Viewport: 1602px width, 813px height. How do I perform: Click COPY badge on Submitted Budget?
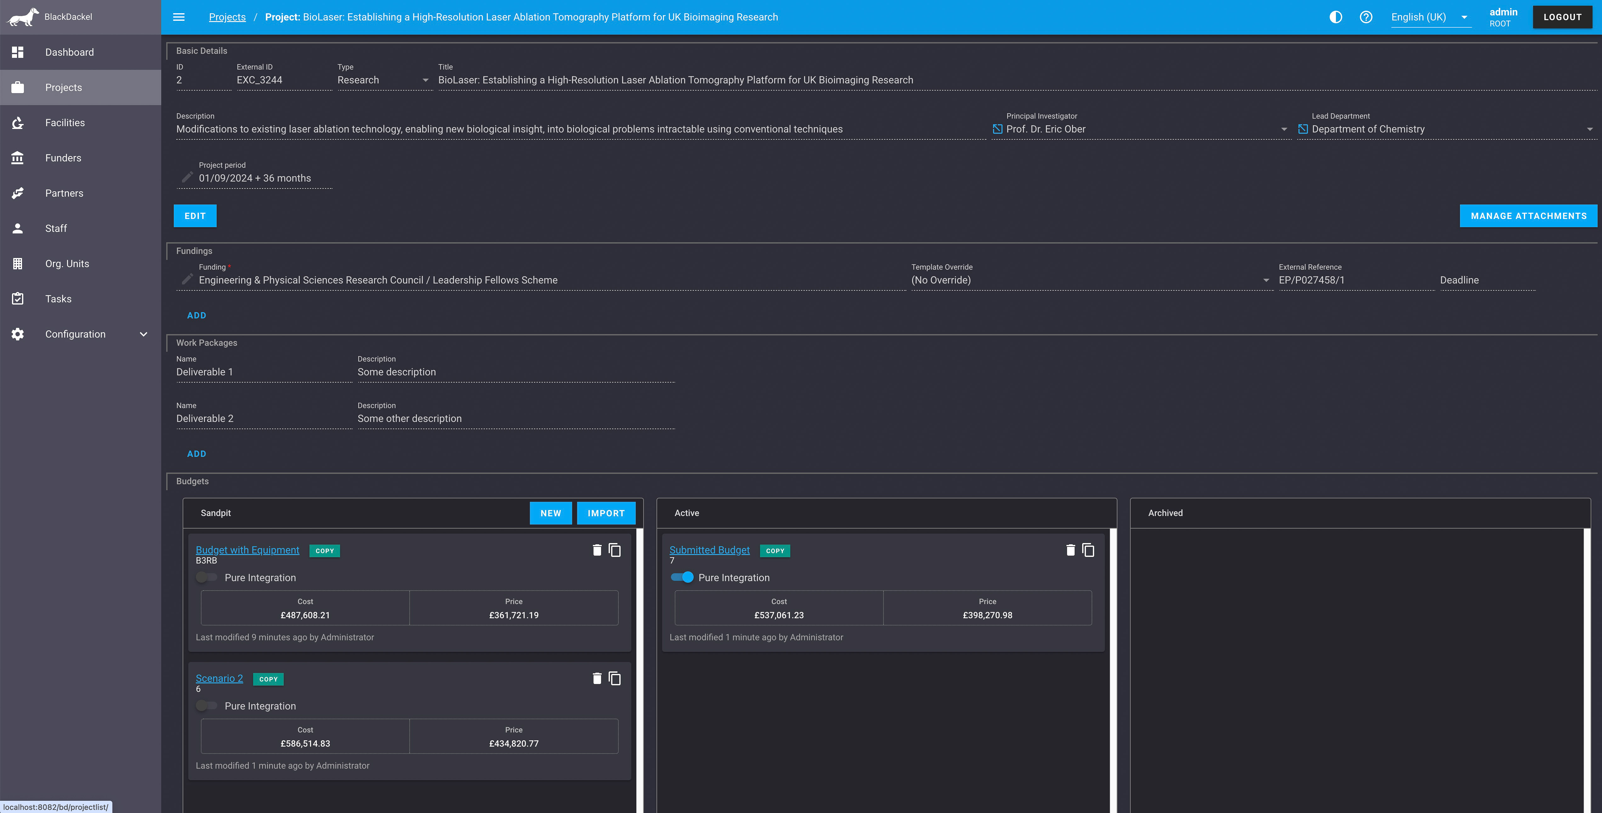775,551
